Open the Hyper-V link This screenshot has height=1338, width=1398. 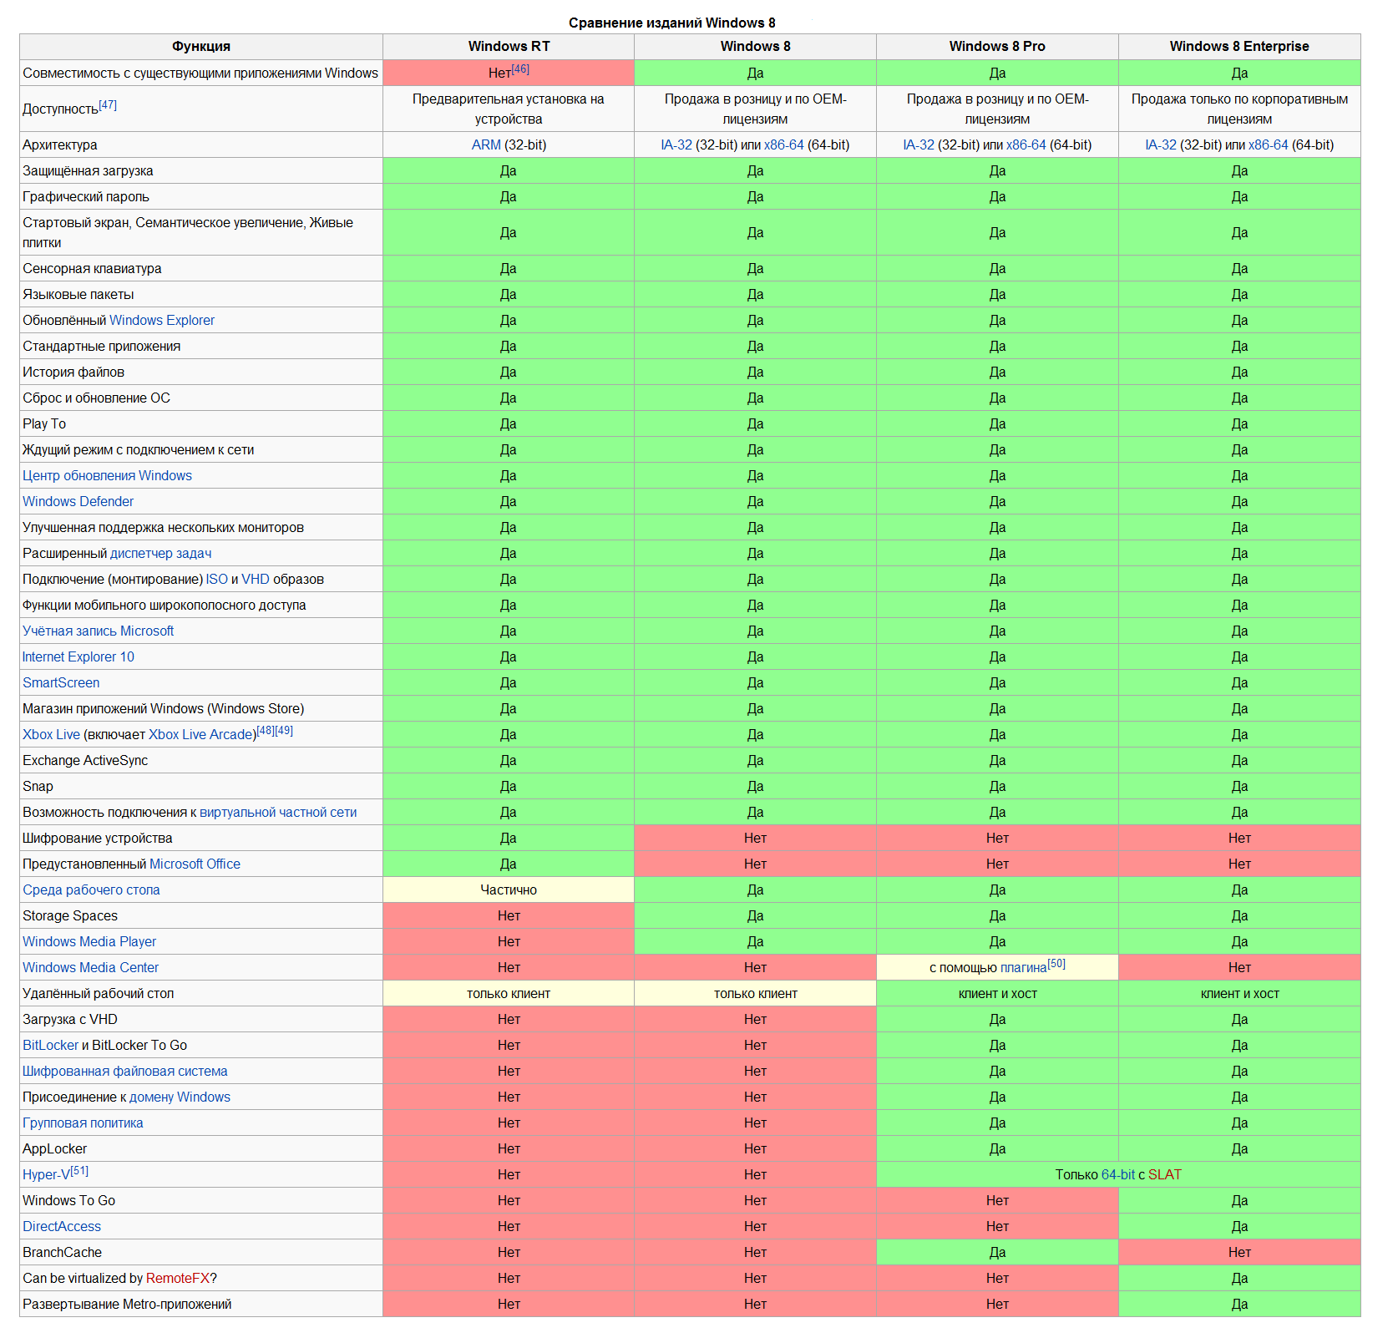coord(46,1174)
